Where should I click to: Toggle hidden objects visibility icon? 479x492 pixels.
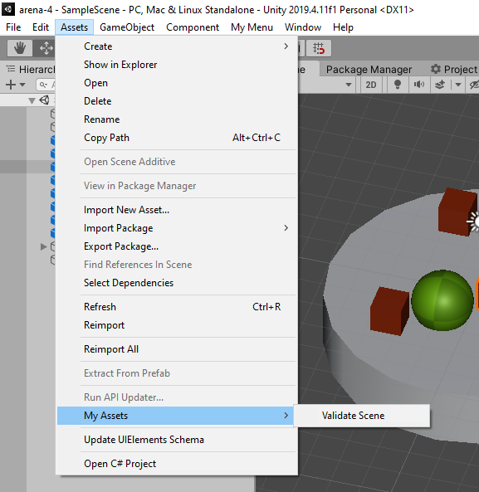pos(474,85)
